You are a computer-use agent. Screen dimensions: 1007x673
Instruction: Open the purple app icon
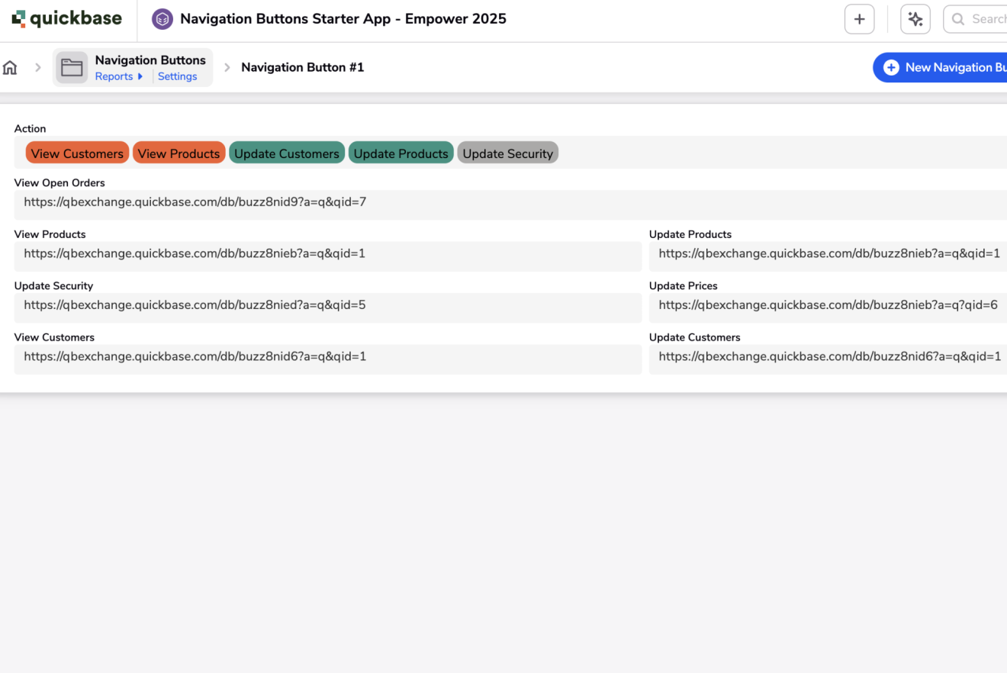(x=162, y=19)
